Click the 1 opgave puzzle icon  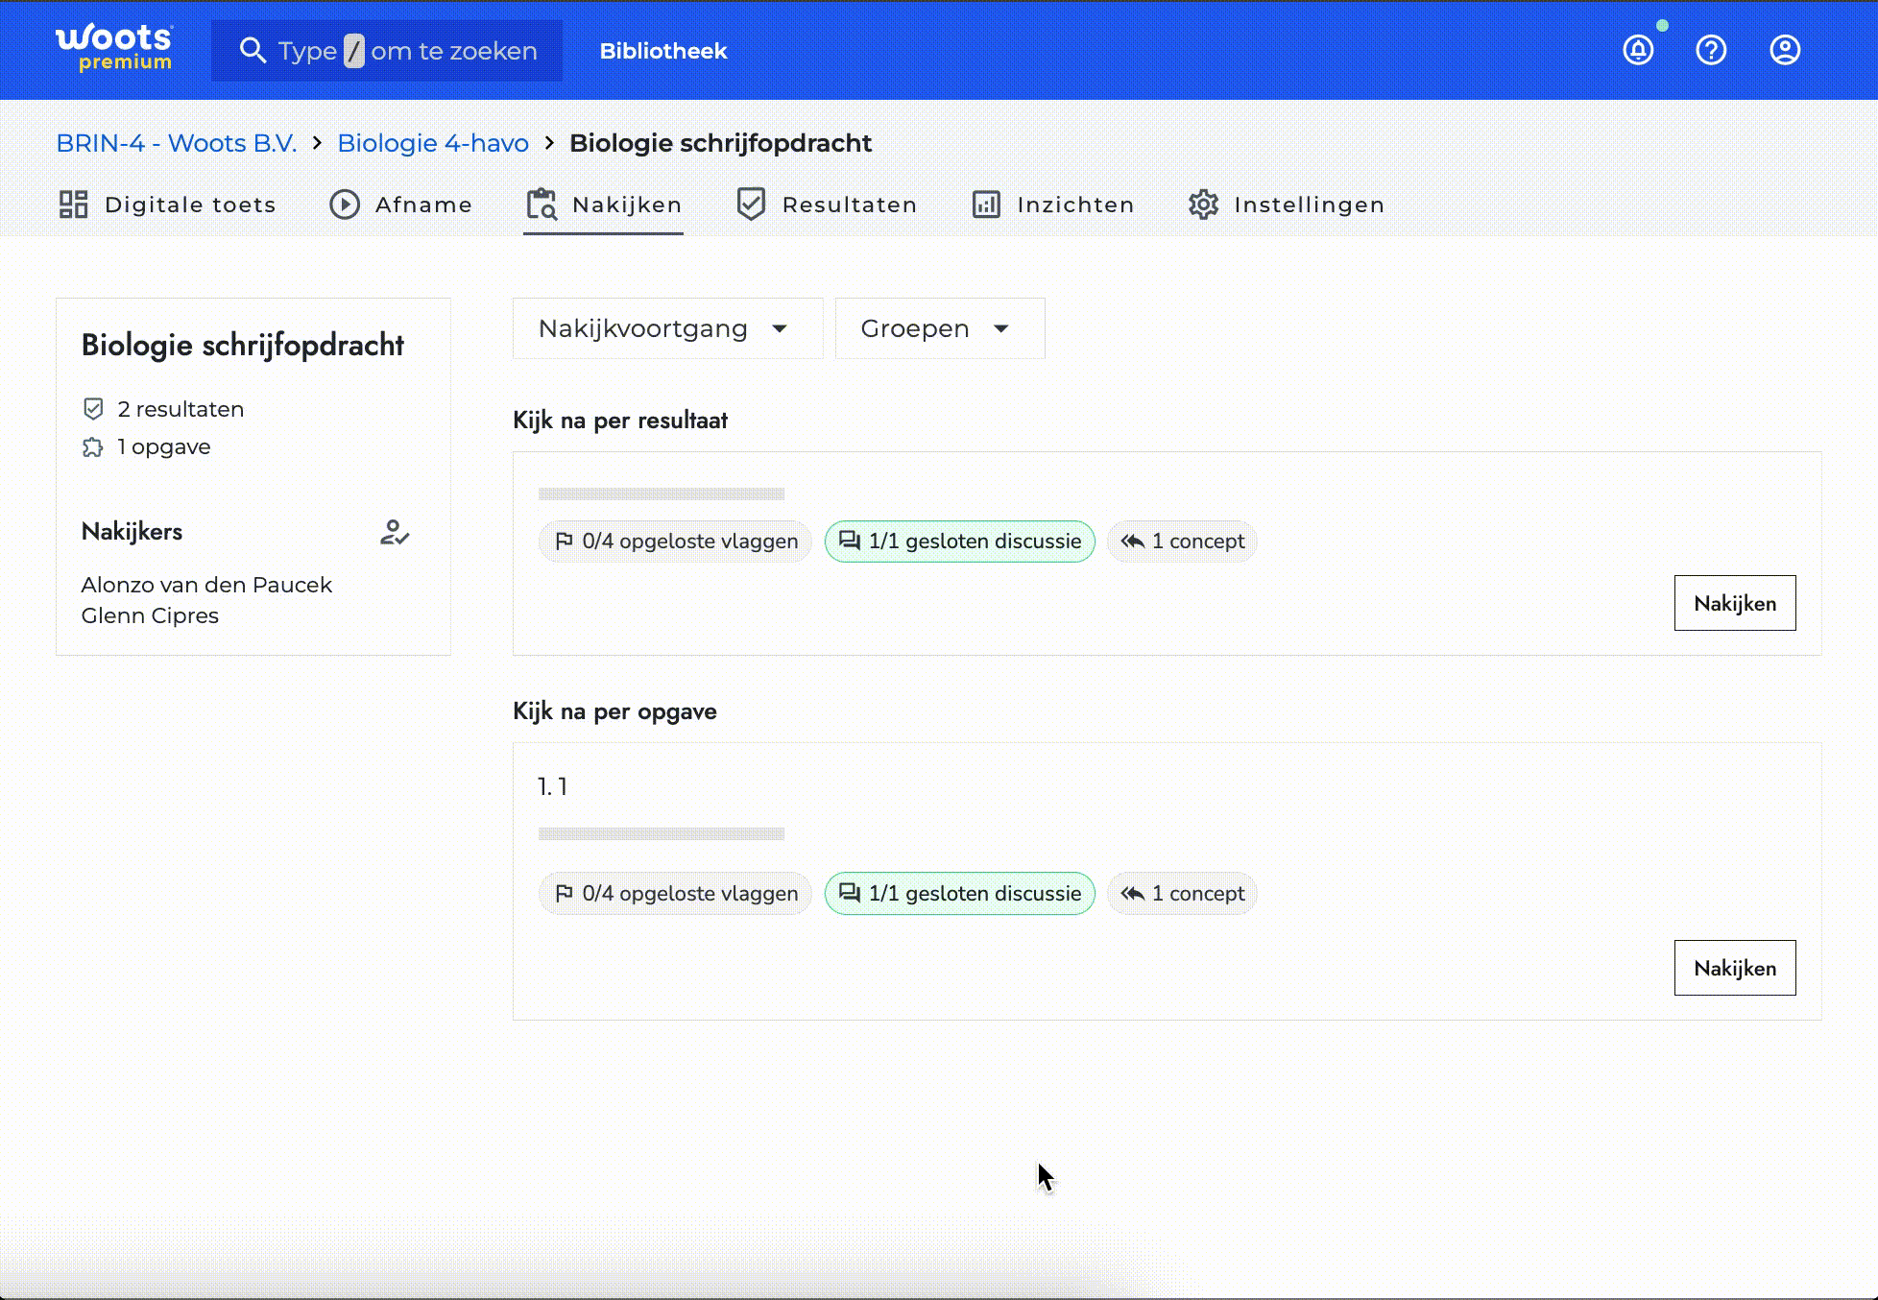click(x=93, y=447)
